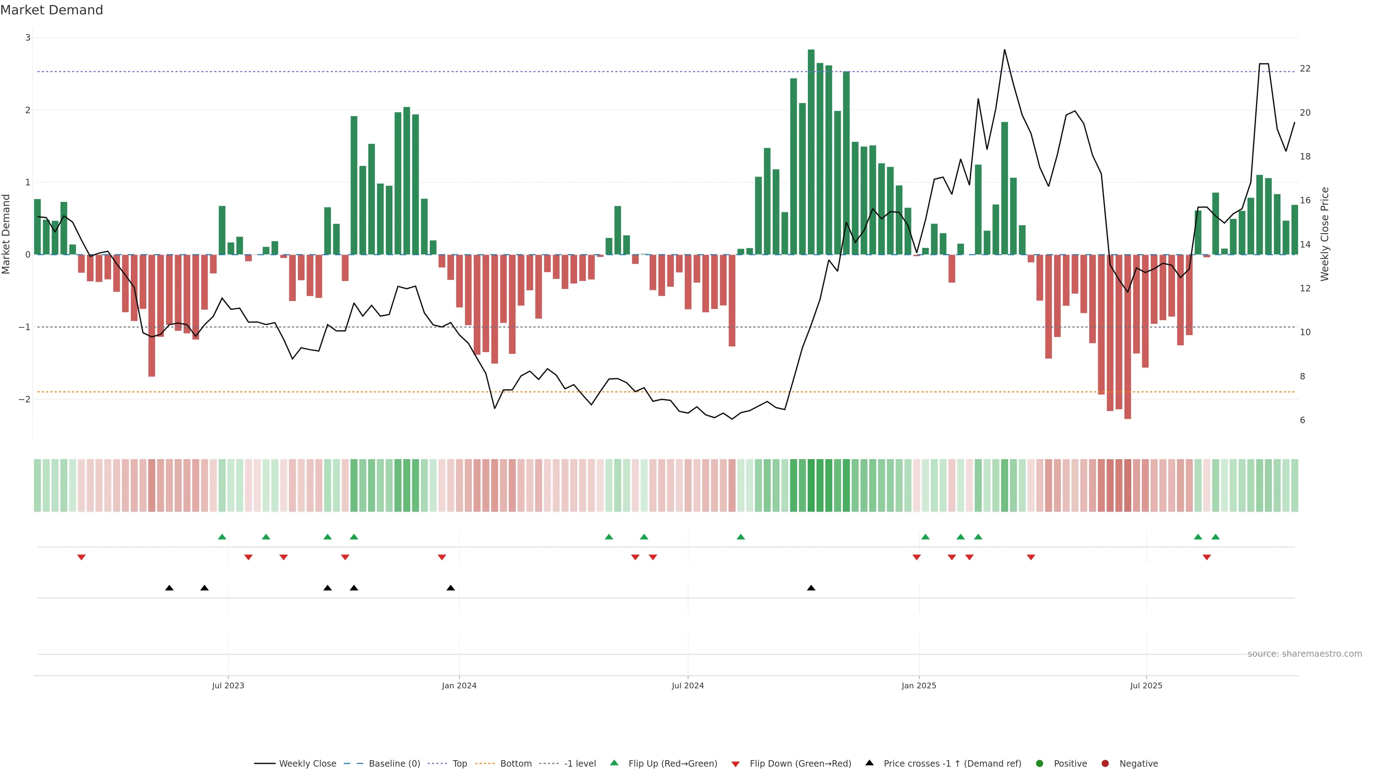Click the source sharemaestro.com text
1380x776 pixels.
pos(1305,654)
